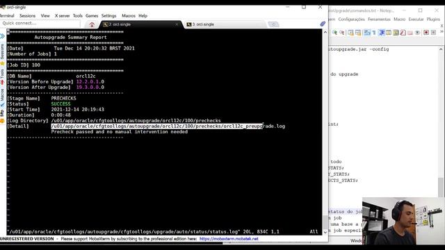The height and width of the screenshot is (250, 445).
Task: Open the X server menu
Action: point(62,16)
